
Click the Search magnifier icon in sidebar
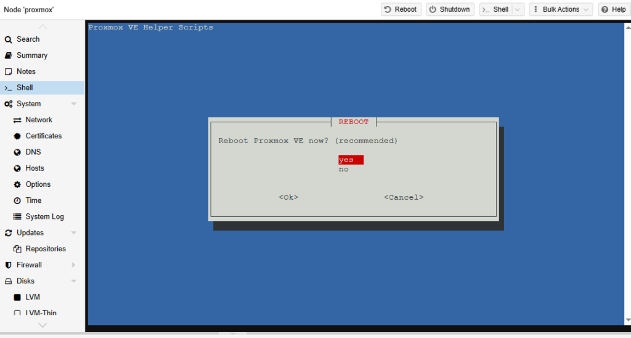click(8, 39)
